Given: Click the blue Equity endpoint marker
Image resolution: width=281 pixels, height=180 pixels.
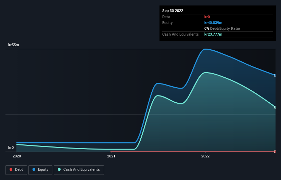Looking at the screenshot, I should point(275,75).
